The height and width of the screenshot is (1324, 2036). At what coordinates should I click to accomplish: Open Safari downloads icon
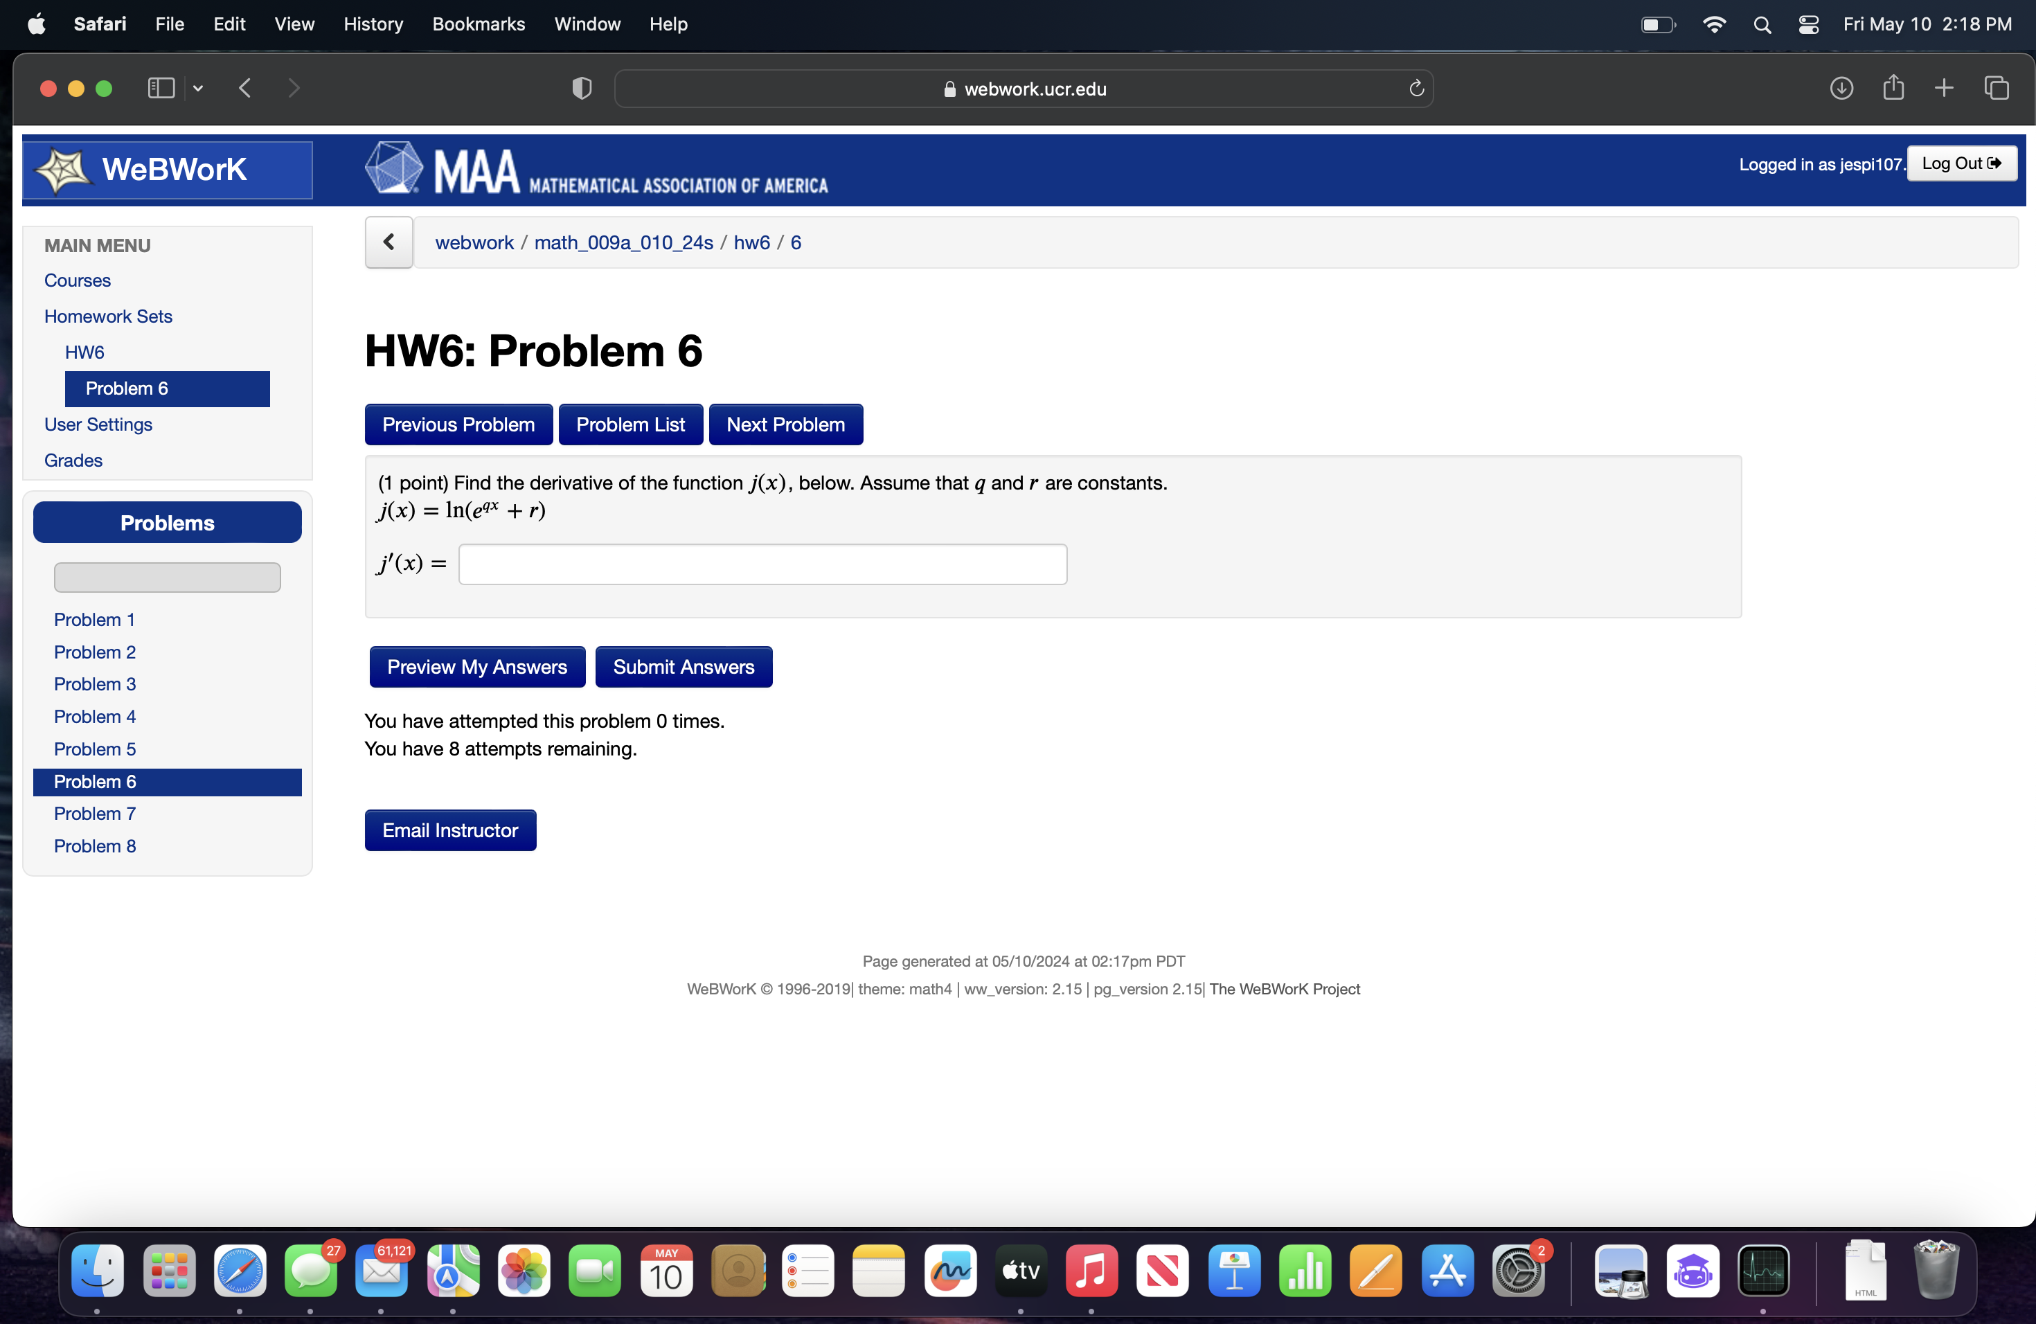pos(1841,88)
